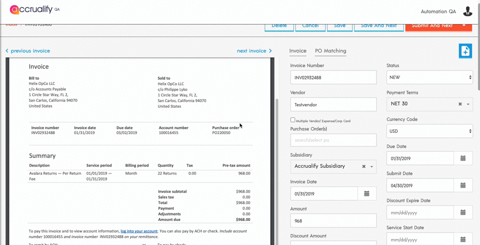This screenshot has width=480, height=245.
Task: Clear the Accrualify Subsidiary selection
Action: point(363,166)
